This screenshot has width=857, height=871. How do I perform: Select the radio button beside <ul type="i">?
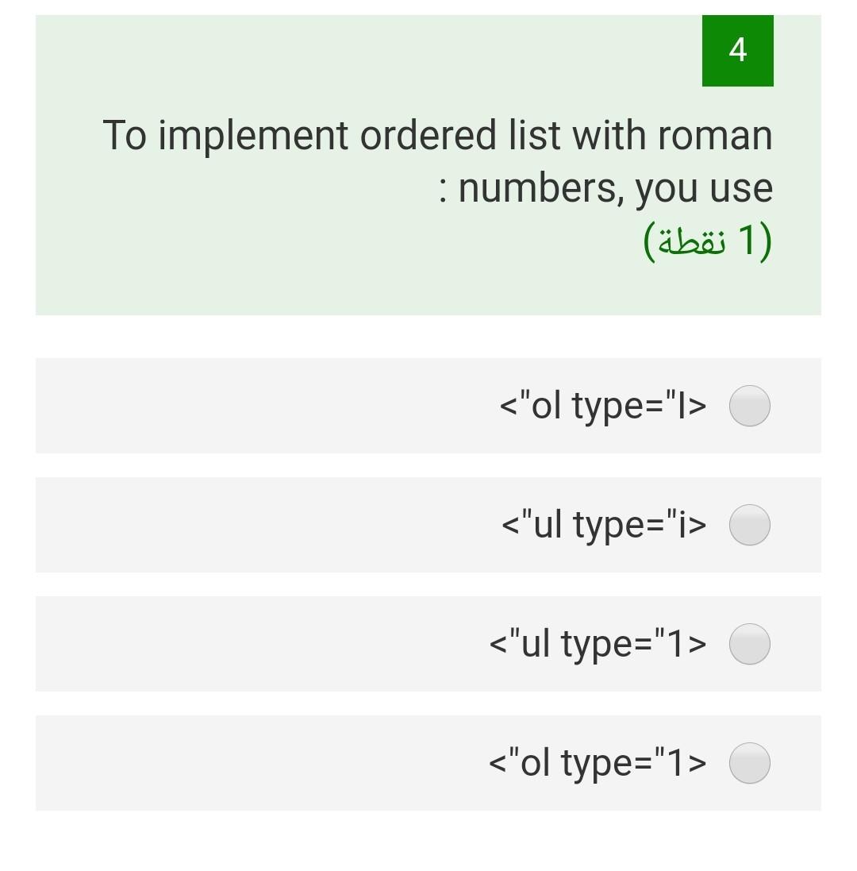point(749,525)
